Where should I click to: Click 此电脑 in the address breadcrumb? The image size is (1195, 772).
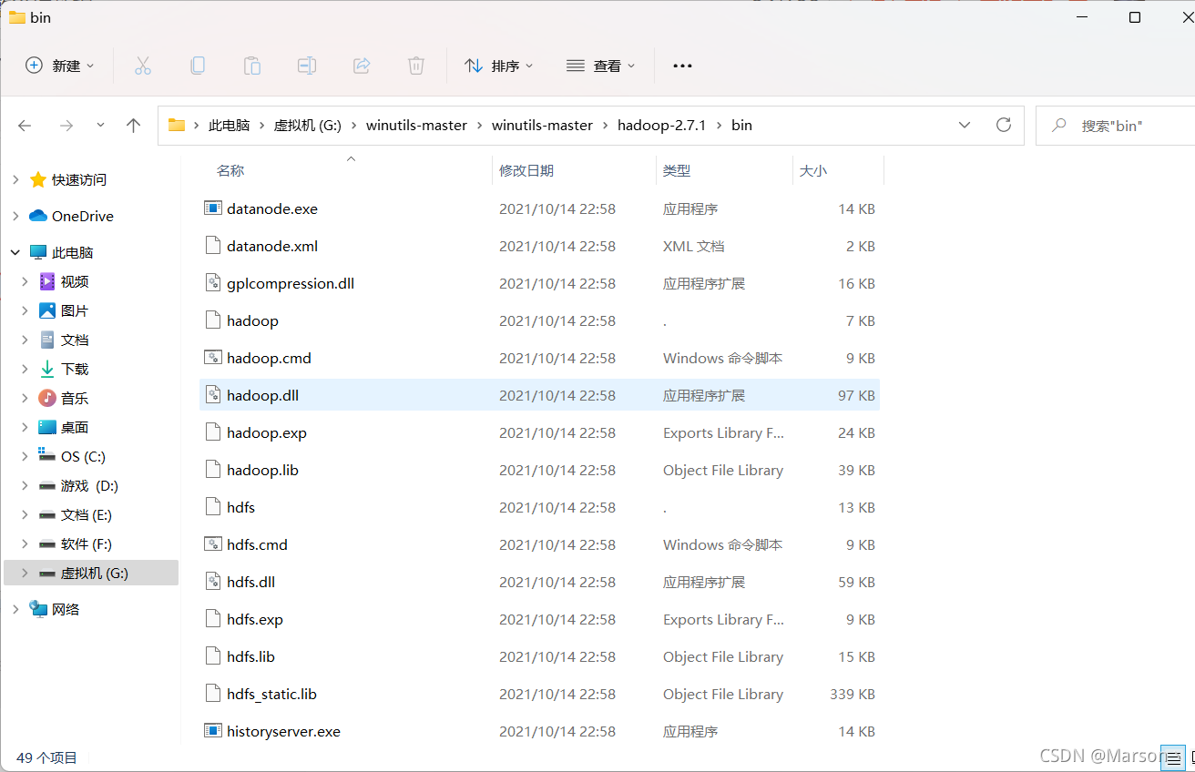coord(229,126)
